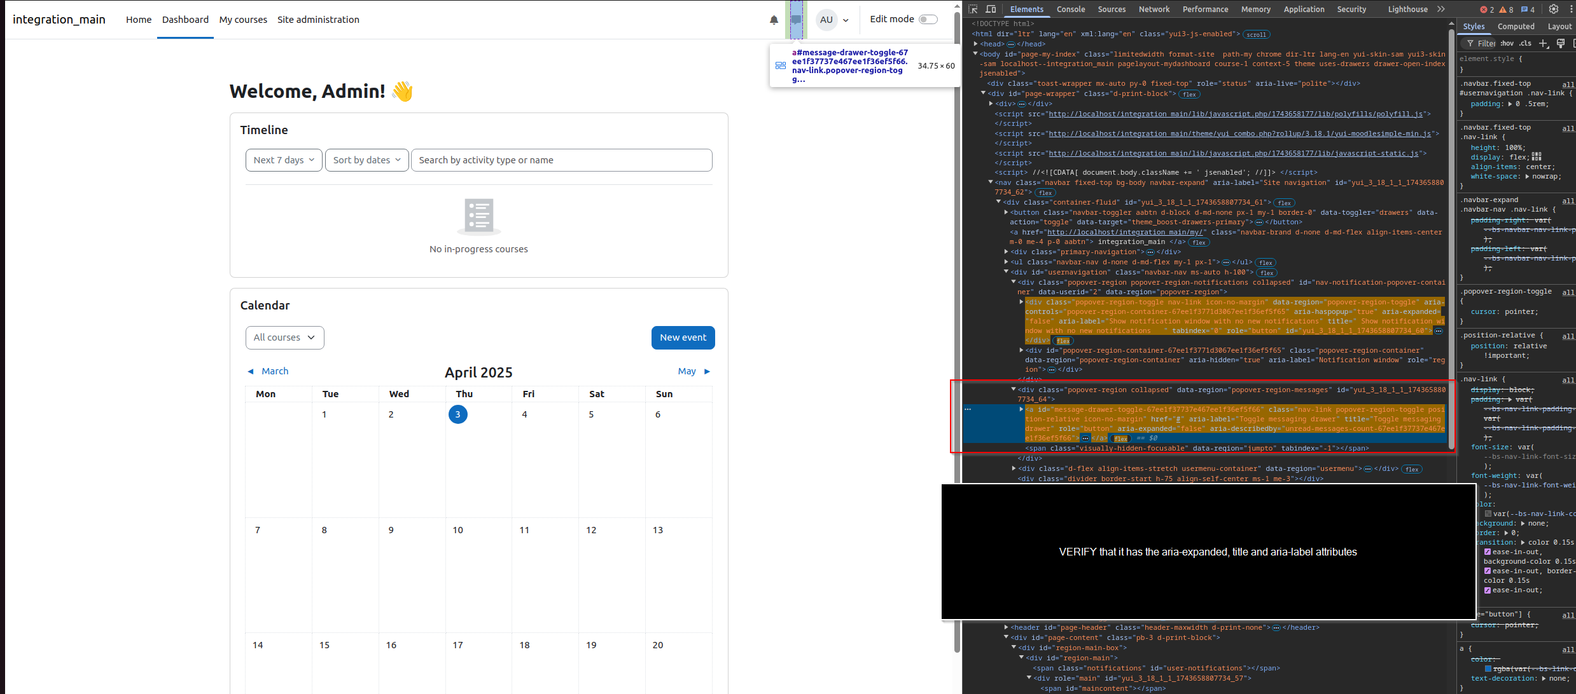1576x694 pixels.
Task: Open the notifications bell in Moodle navbar
Action: pyautogui.click(x=774, y=20)
